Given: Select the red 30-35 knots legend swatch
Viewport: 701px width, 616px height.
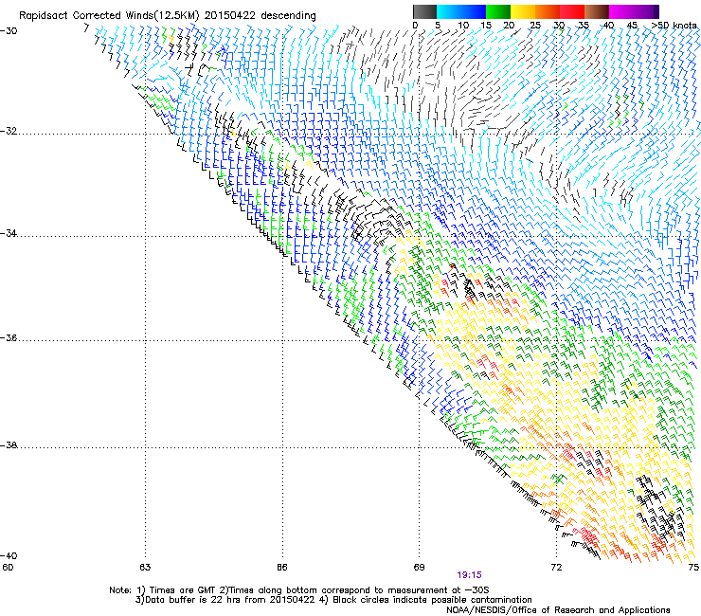Looking at the screenshot, I should point(572,11).
